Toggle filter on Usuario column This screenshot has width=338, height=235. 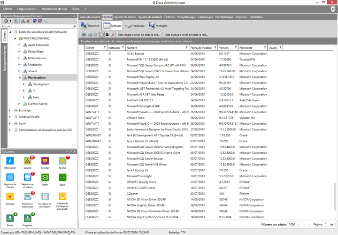[x=280, y=47]
